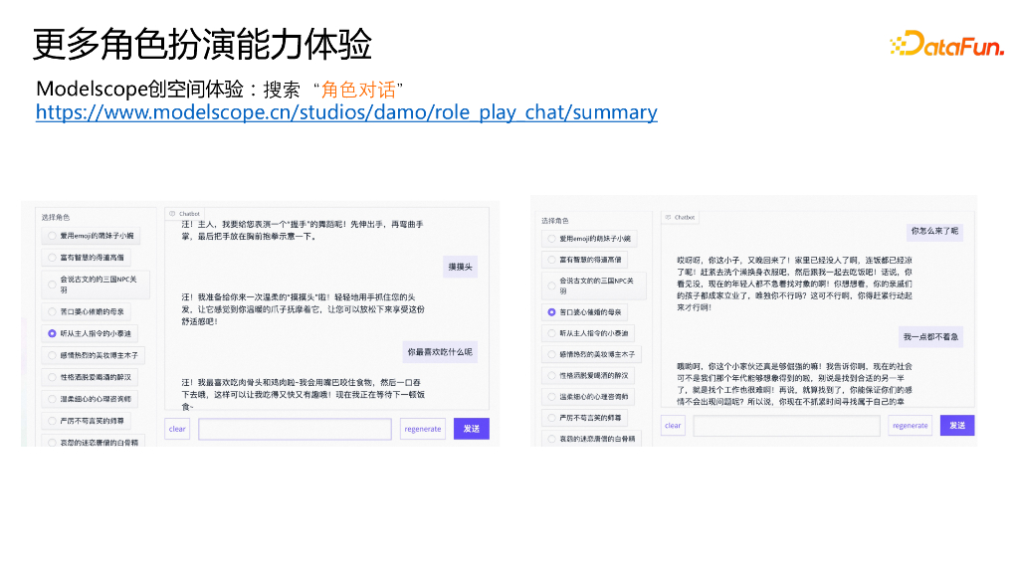Screen dimensions: 1019x573
Task: Click the bot reply starting 汪！我准备给你来一次温柔的
Action: pyautogui.click(x=303, y=308)
